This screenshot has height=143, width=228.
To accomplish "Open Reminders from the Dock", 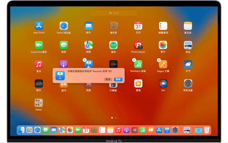I will tap(102, 130).
